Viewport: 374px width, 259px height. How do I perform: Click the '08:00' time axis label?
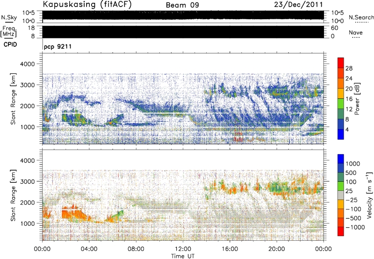coord(136,249)
